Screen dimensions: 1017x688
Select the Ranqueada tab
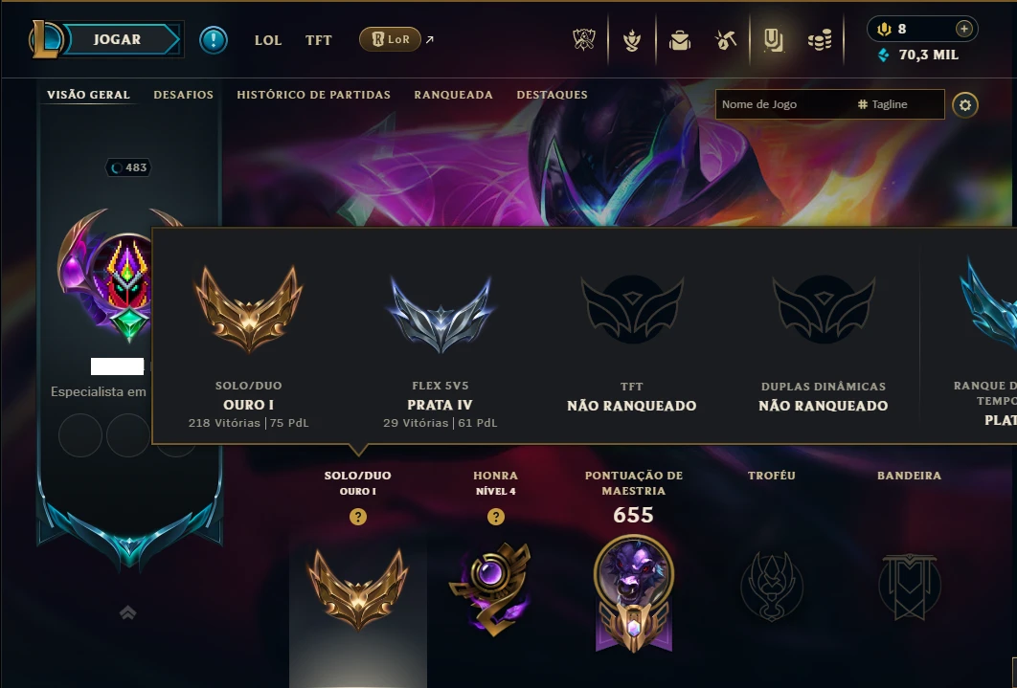pos(453,95)
